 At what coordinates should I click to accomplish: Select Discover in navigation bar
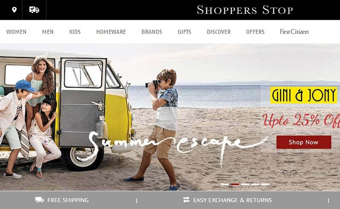pos(219,32)
